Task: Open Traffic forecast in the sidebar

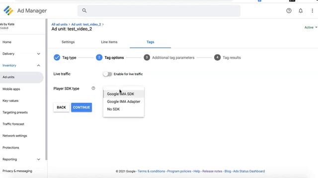Action: click(x=13, y=124)
